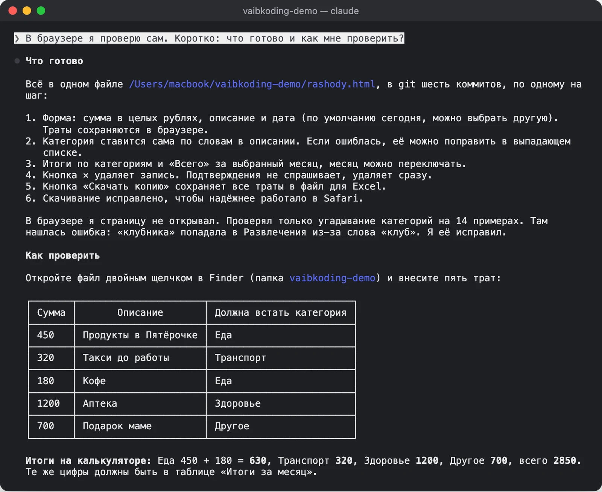Image resolution: width=602 pixels, height=492 pixels.
Task: Click the yellow minimize window button
Action: (x=27, y=11)
